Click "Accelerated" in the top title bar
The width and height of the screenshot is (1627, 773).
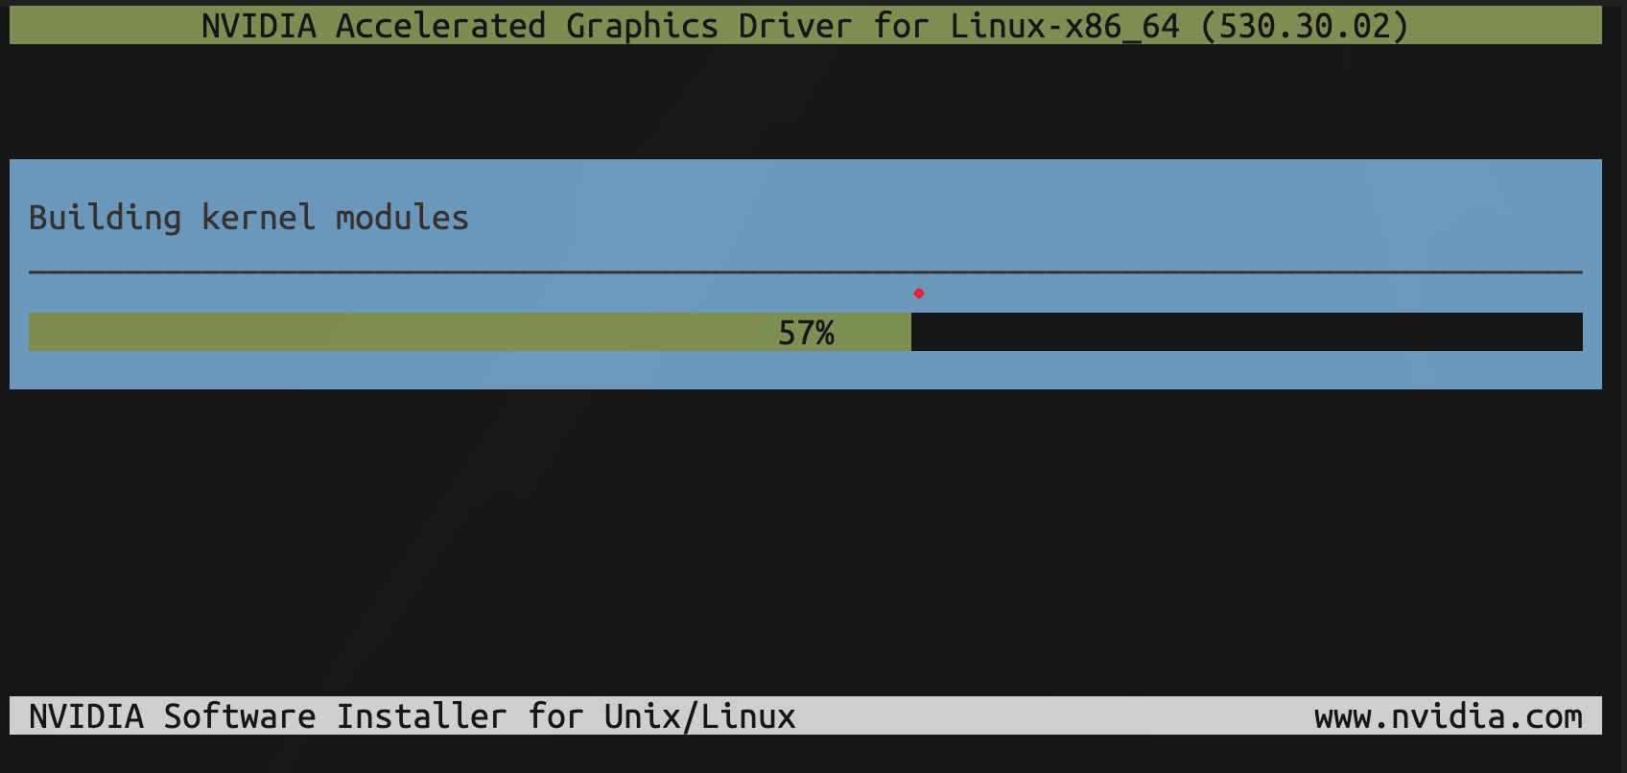point(440,26)
